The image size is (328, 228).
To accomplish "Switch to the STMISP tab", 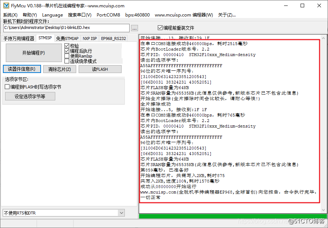I will (x=45, y=38).
